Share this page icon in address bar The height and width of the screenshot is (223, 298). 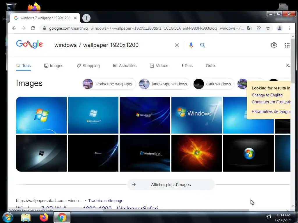click(x=258, y=28)
